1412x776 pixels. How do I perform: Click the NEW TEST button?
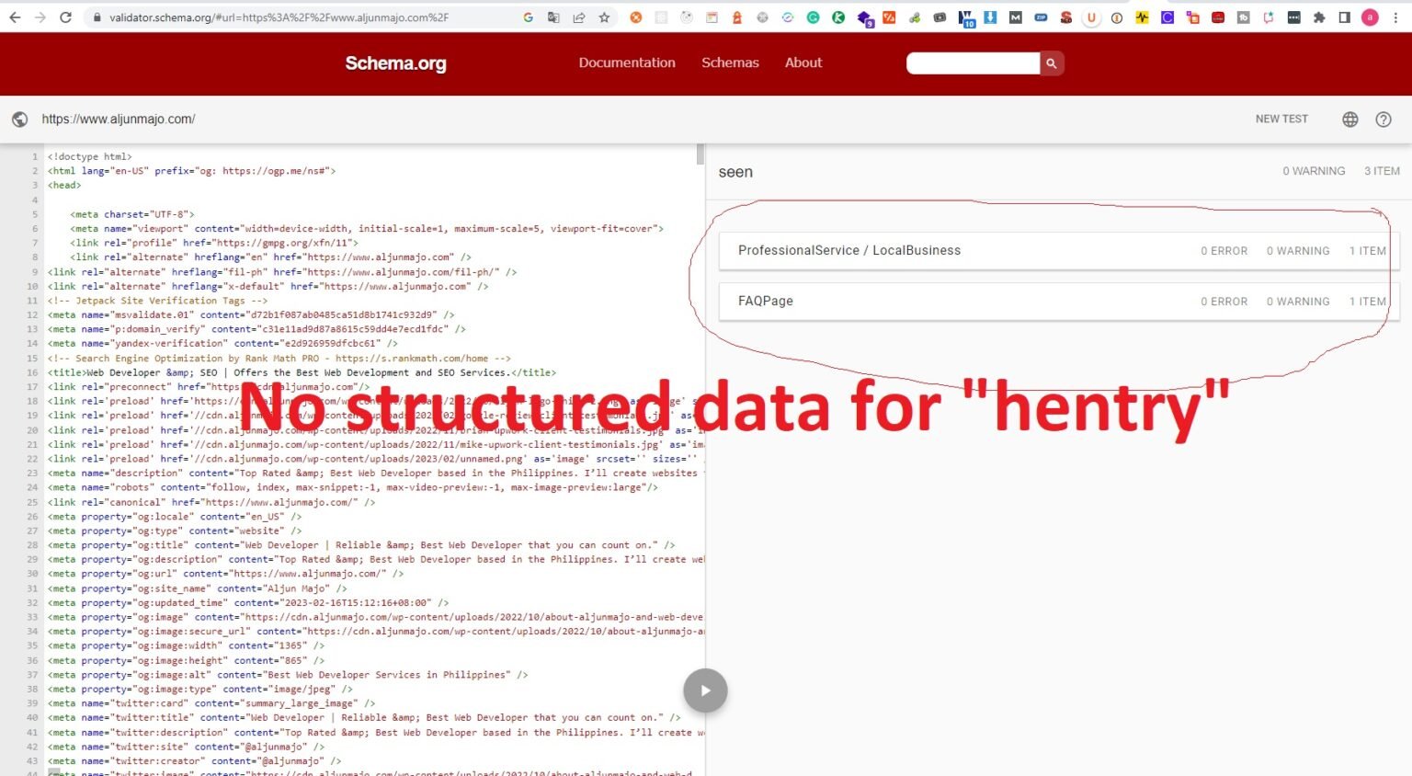1281,119
